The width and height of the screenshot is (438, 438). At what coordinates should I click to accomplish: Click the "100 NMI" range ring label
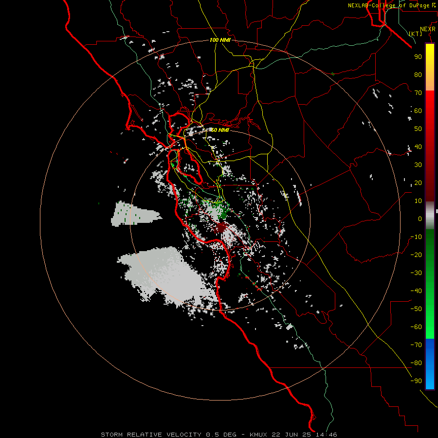(x=220, y=40)
